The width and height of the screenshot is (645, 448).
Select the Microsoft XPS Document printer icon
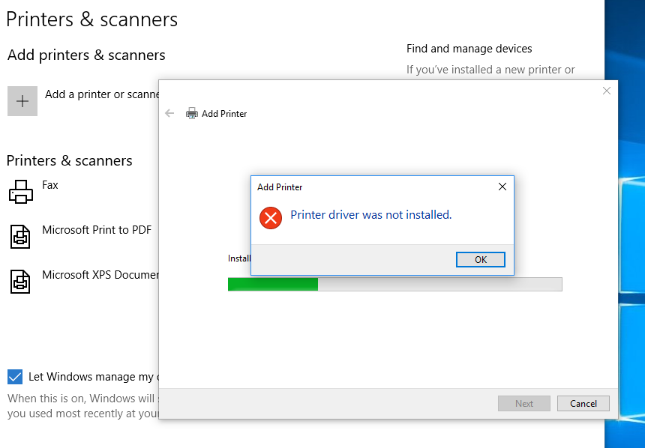[21, 281]
